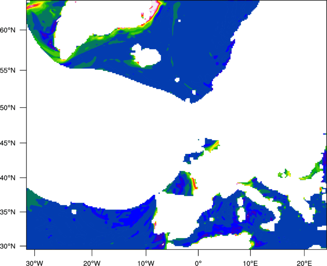Click the 30°W longitude label
Screen dimensions: 327x266
pyautogui.click(x=34, y=263)
